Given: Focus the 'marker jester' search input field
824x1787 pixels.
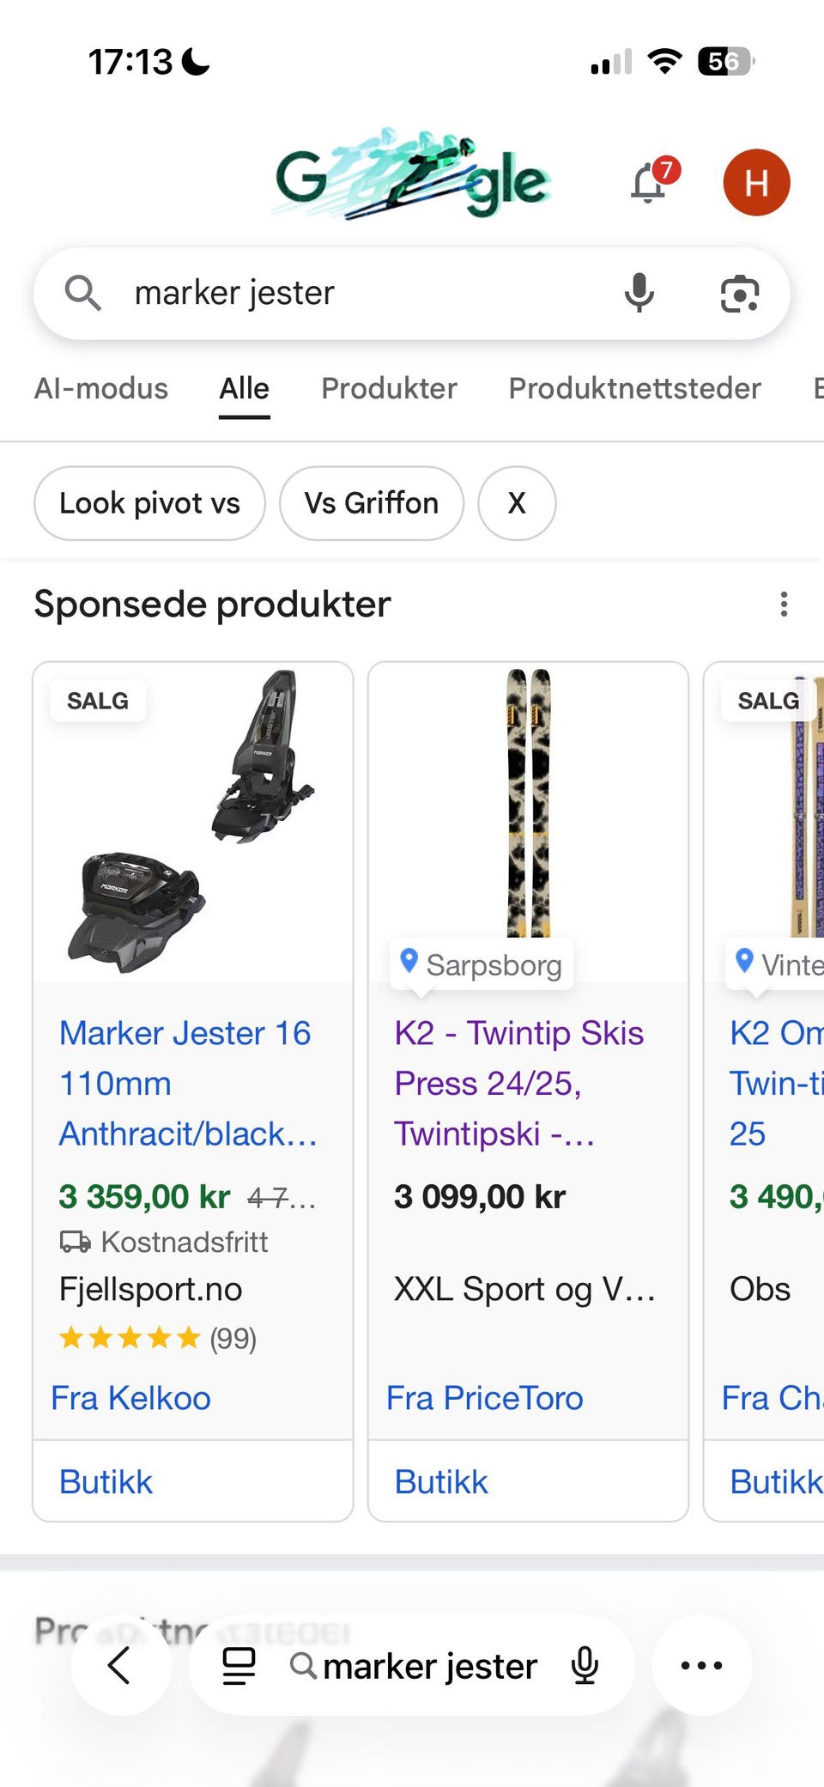Looking at the screenshot, I should point(360,294).
